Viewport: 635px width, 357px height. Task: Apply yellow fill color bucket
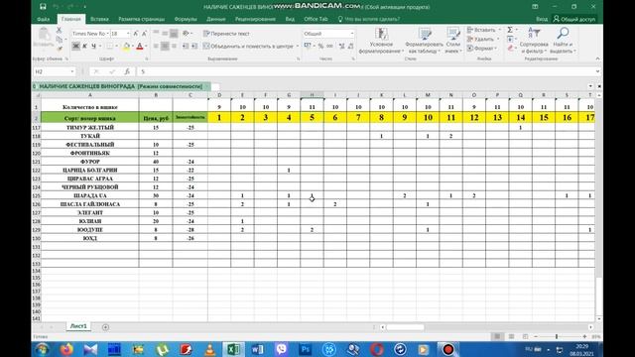[x=126, y=47]
